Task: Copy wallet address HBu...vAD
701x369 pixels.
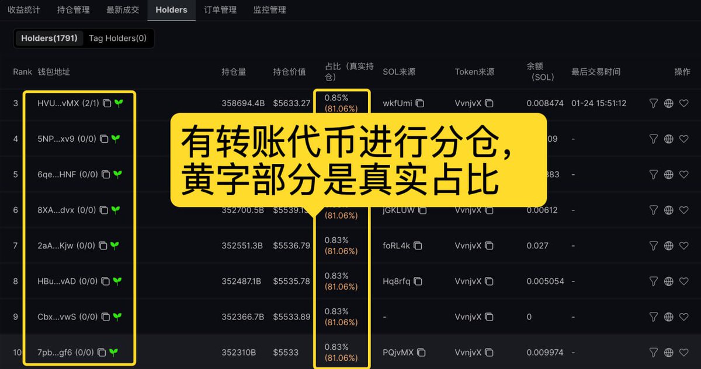Action: point(106,281)
